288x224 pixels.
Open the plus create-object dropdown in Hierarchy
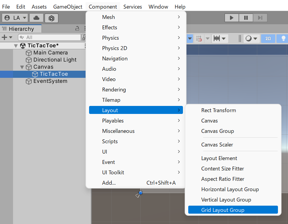[7, 37]
